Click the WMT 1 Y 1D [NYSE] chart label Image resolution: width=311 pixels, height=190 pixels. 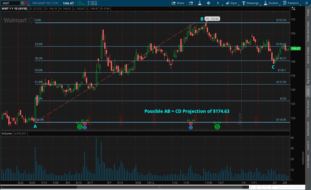pos(15,8)
